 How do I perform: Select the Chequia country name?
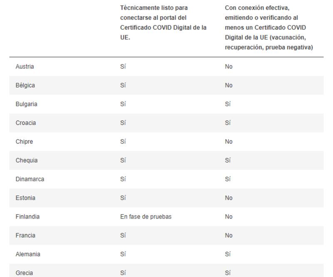pyautogui.click(x=27, y=160)
